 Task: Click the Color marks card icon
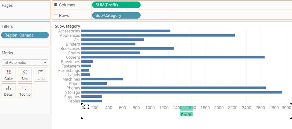[x=9, y=72]
